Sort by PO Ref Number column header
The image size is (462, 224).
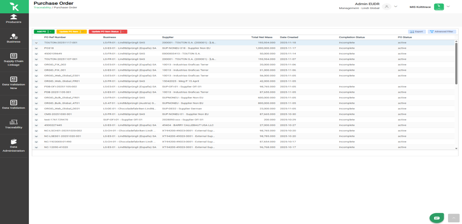point(55,37)
